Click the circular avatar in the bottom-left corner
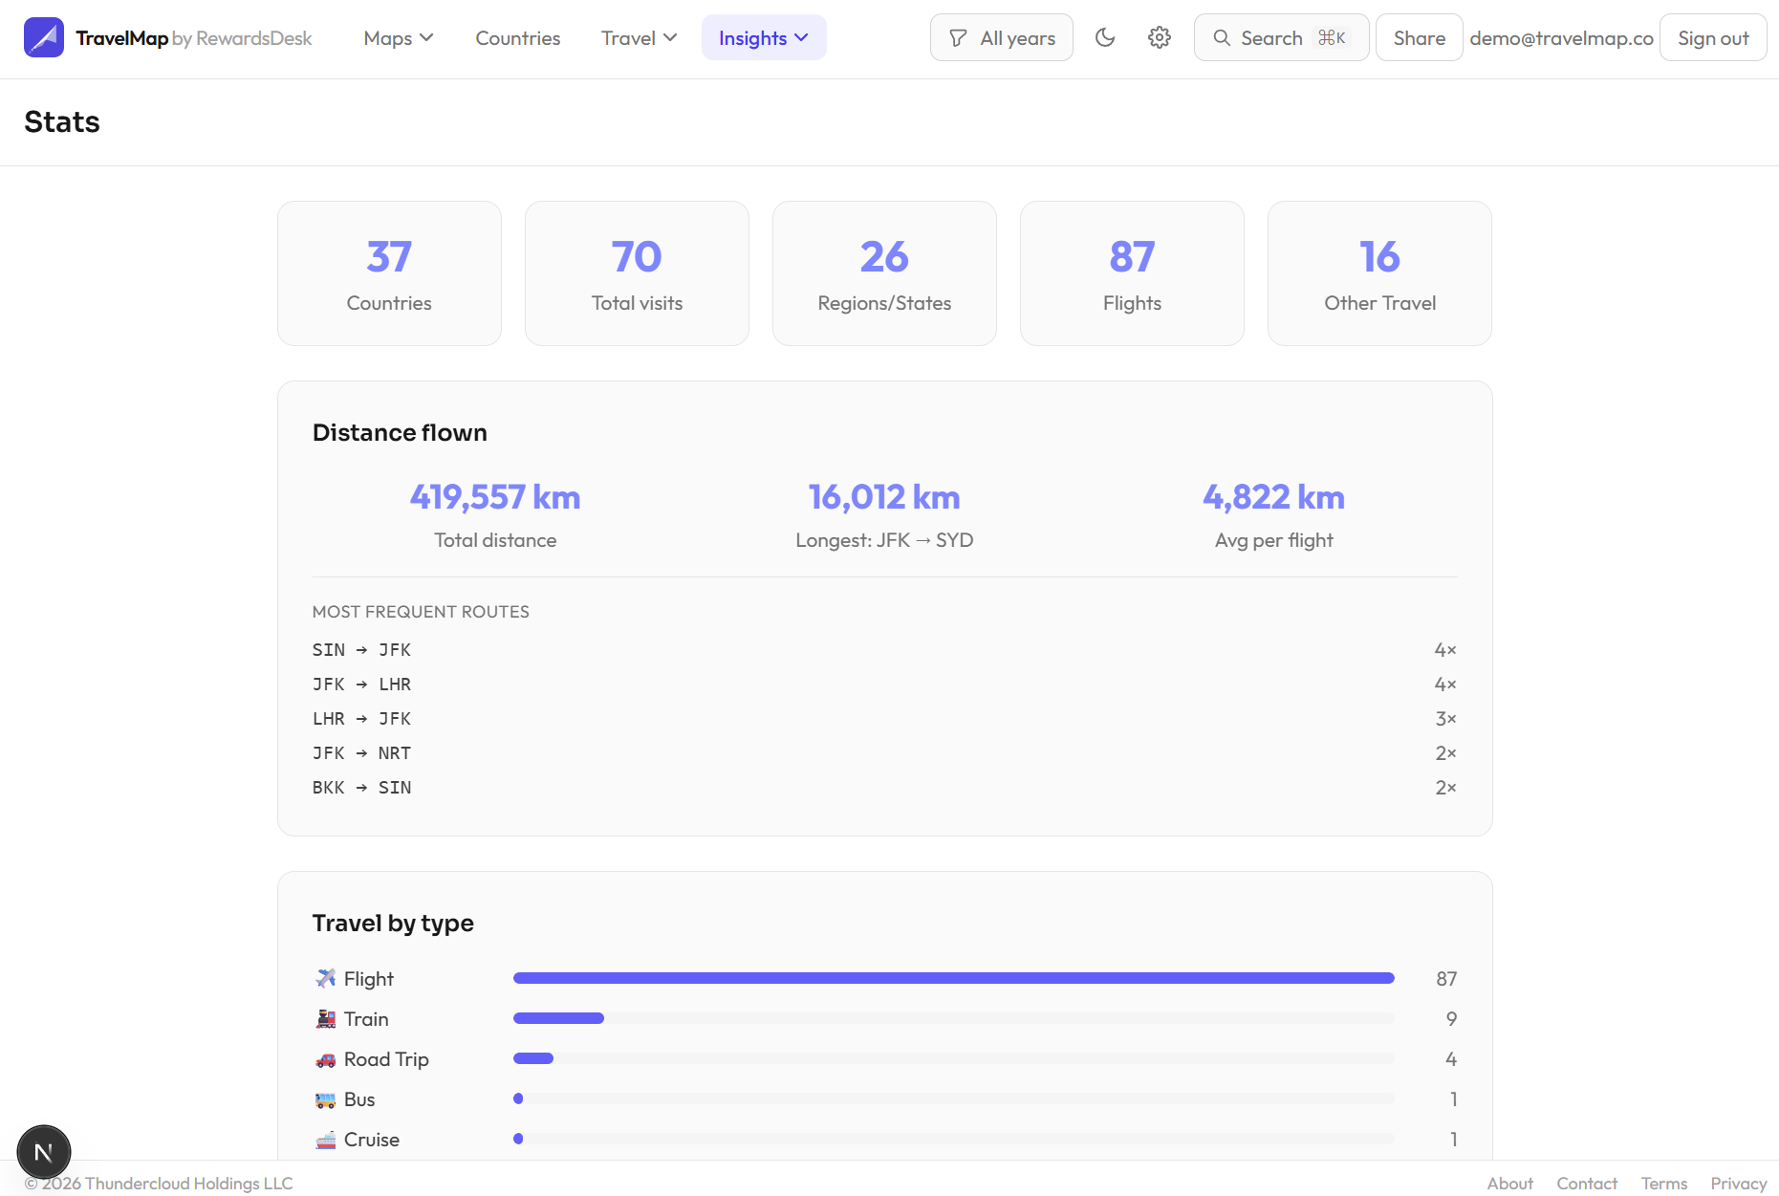Screen dimensions: 1779x1196 pos(43,1151)
